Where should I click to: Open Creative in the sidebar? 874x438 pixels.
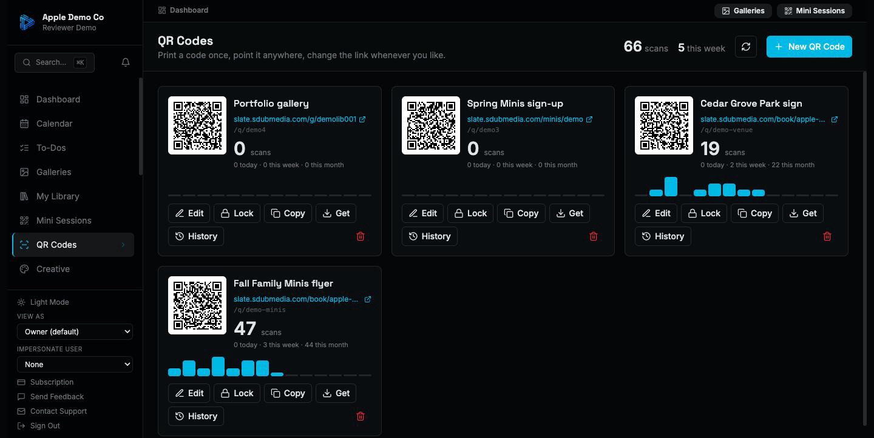[73, 269]
